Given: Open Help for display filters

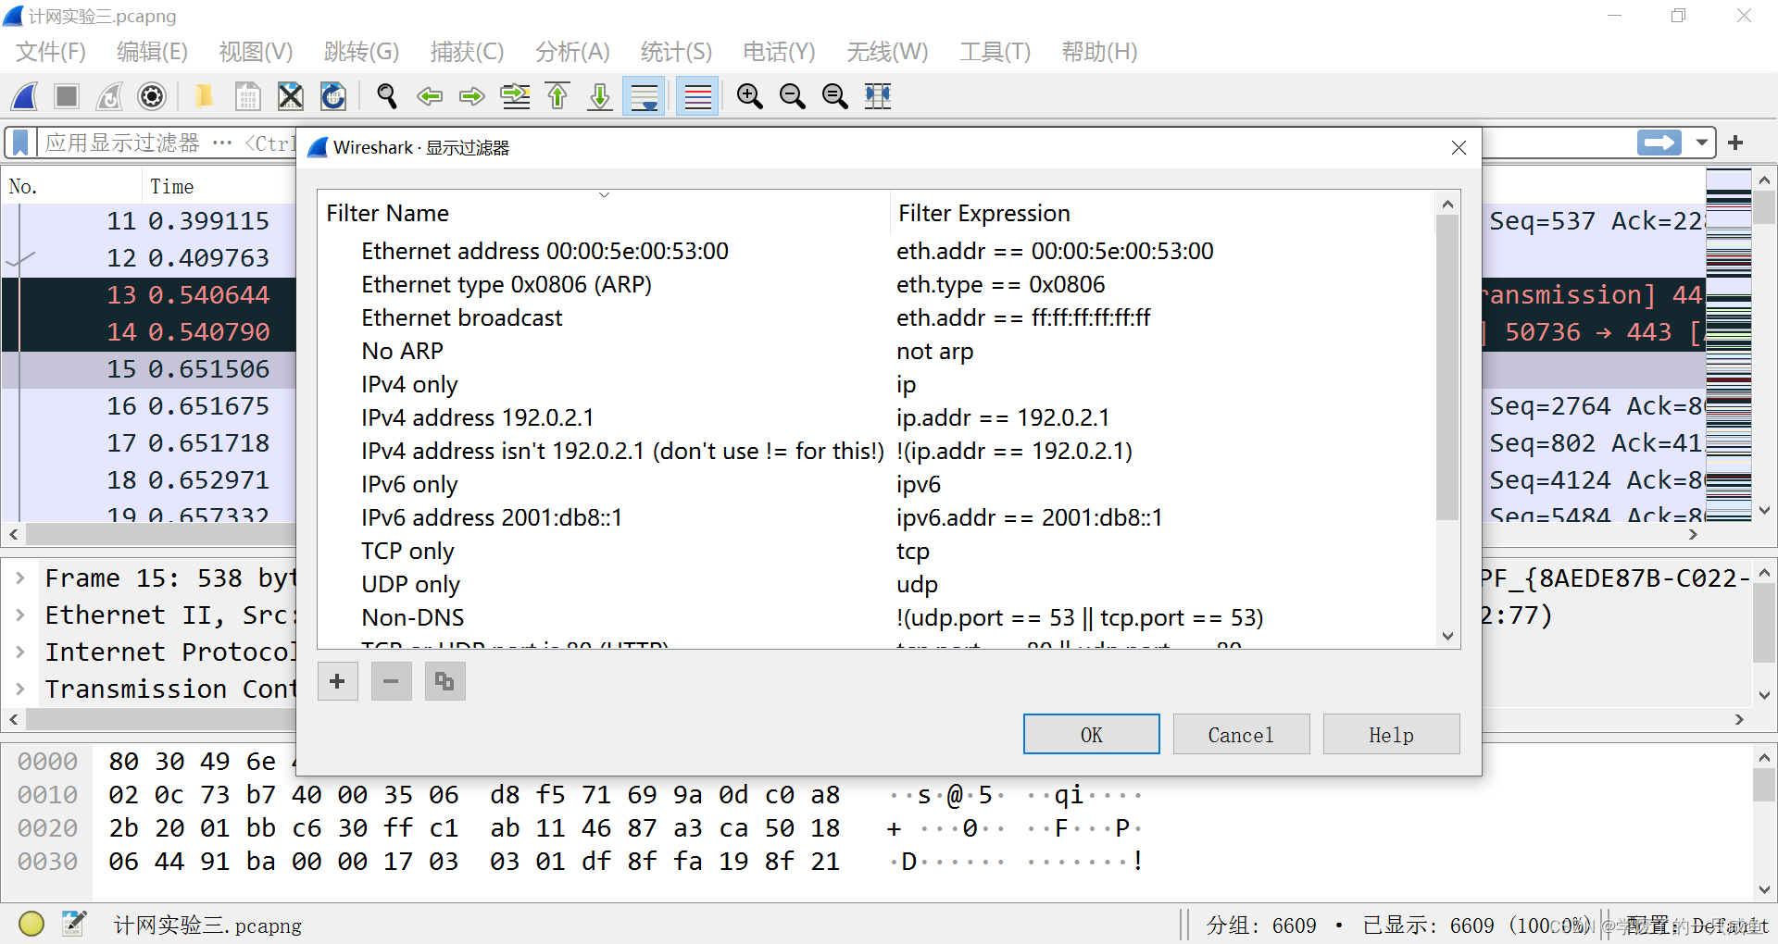Looking at the screenshot, I should 1391,734.
